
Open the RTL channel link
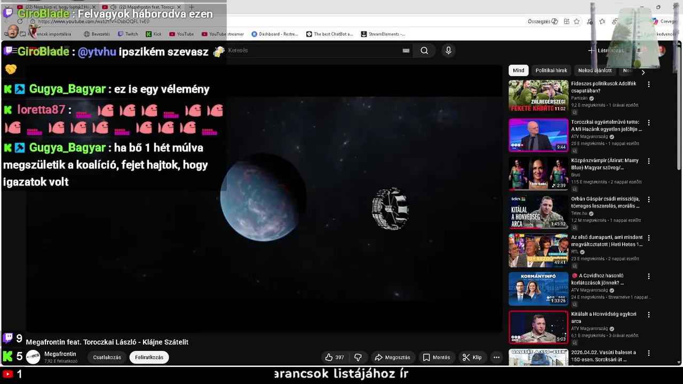575,252
